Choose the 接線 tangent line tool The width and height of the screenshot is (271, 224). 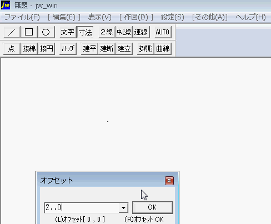tap(29, 49)
